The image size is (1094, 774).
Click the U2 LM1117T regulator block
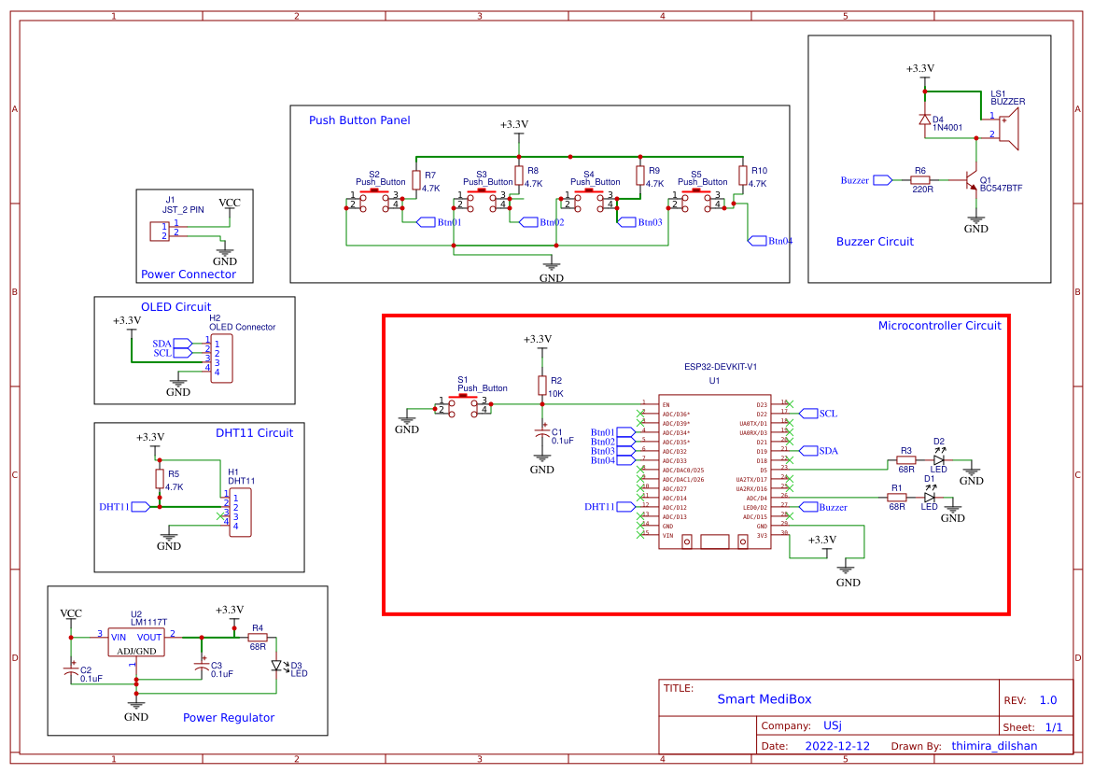[135, 642]
